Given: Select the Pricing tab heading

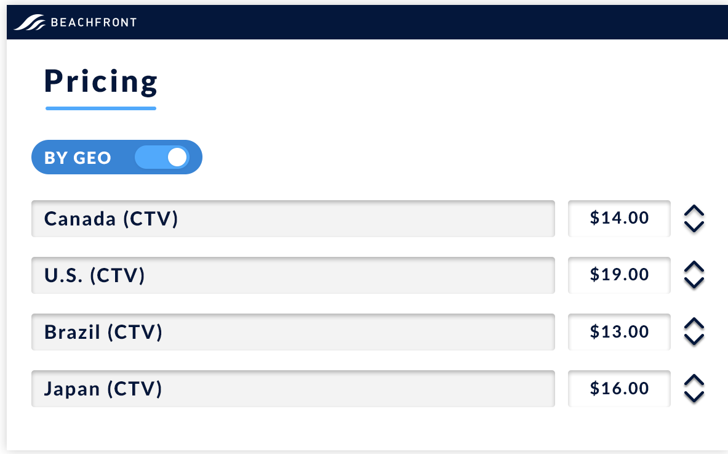Looking at the screenshot, I should pos(101,82).
